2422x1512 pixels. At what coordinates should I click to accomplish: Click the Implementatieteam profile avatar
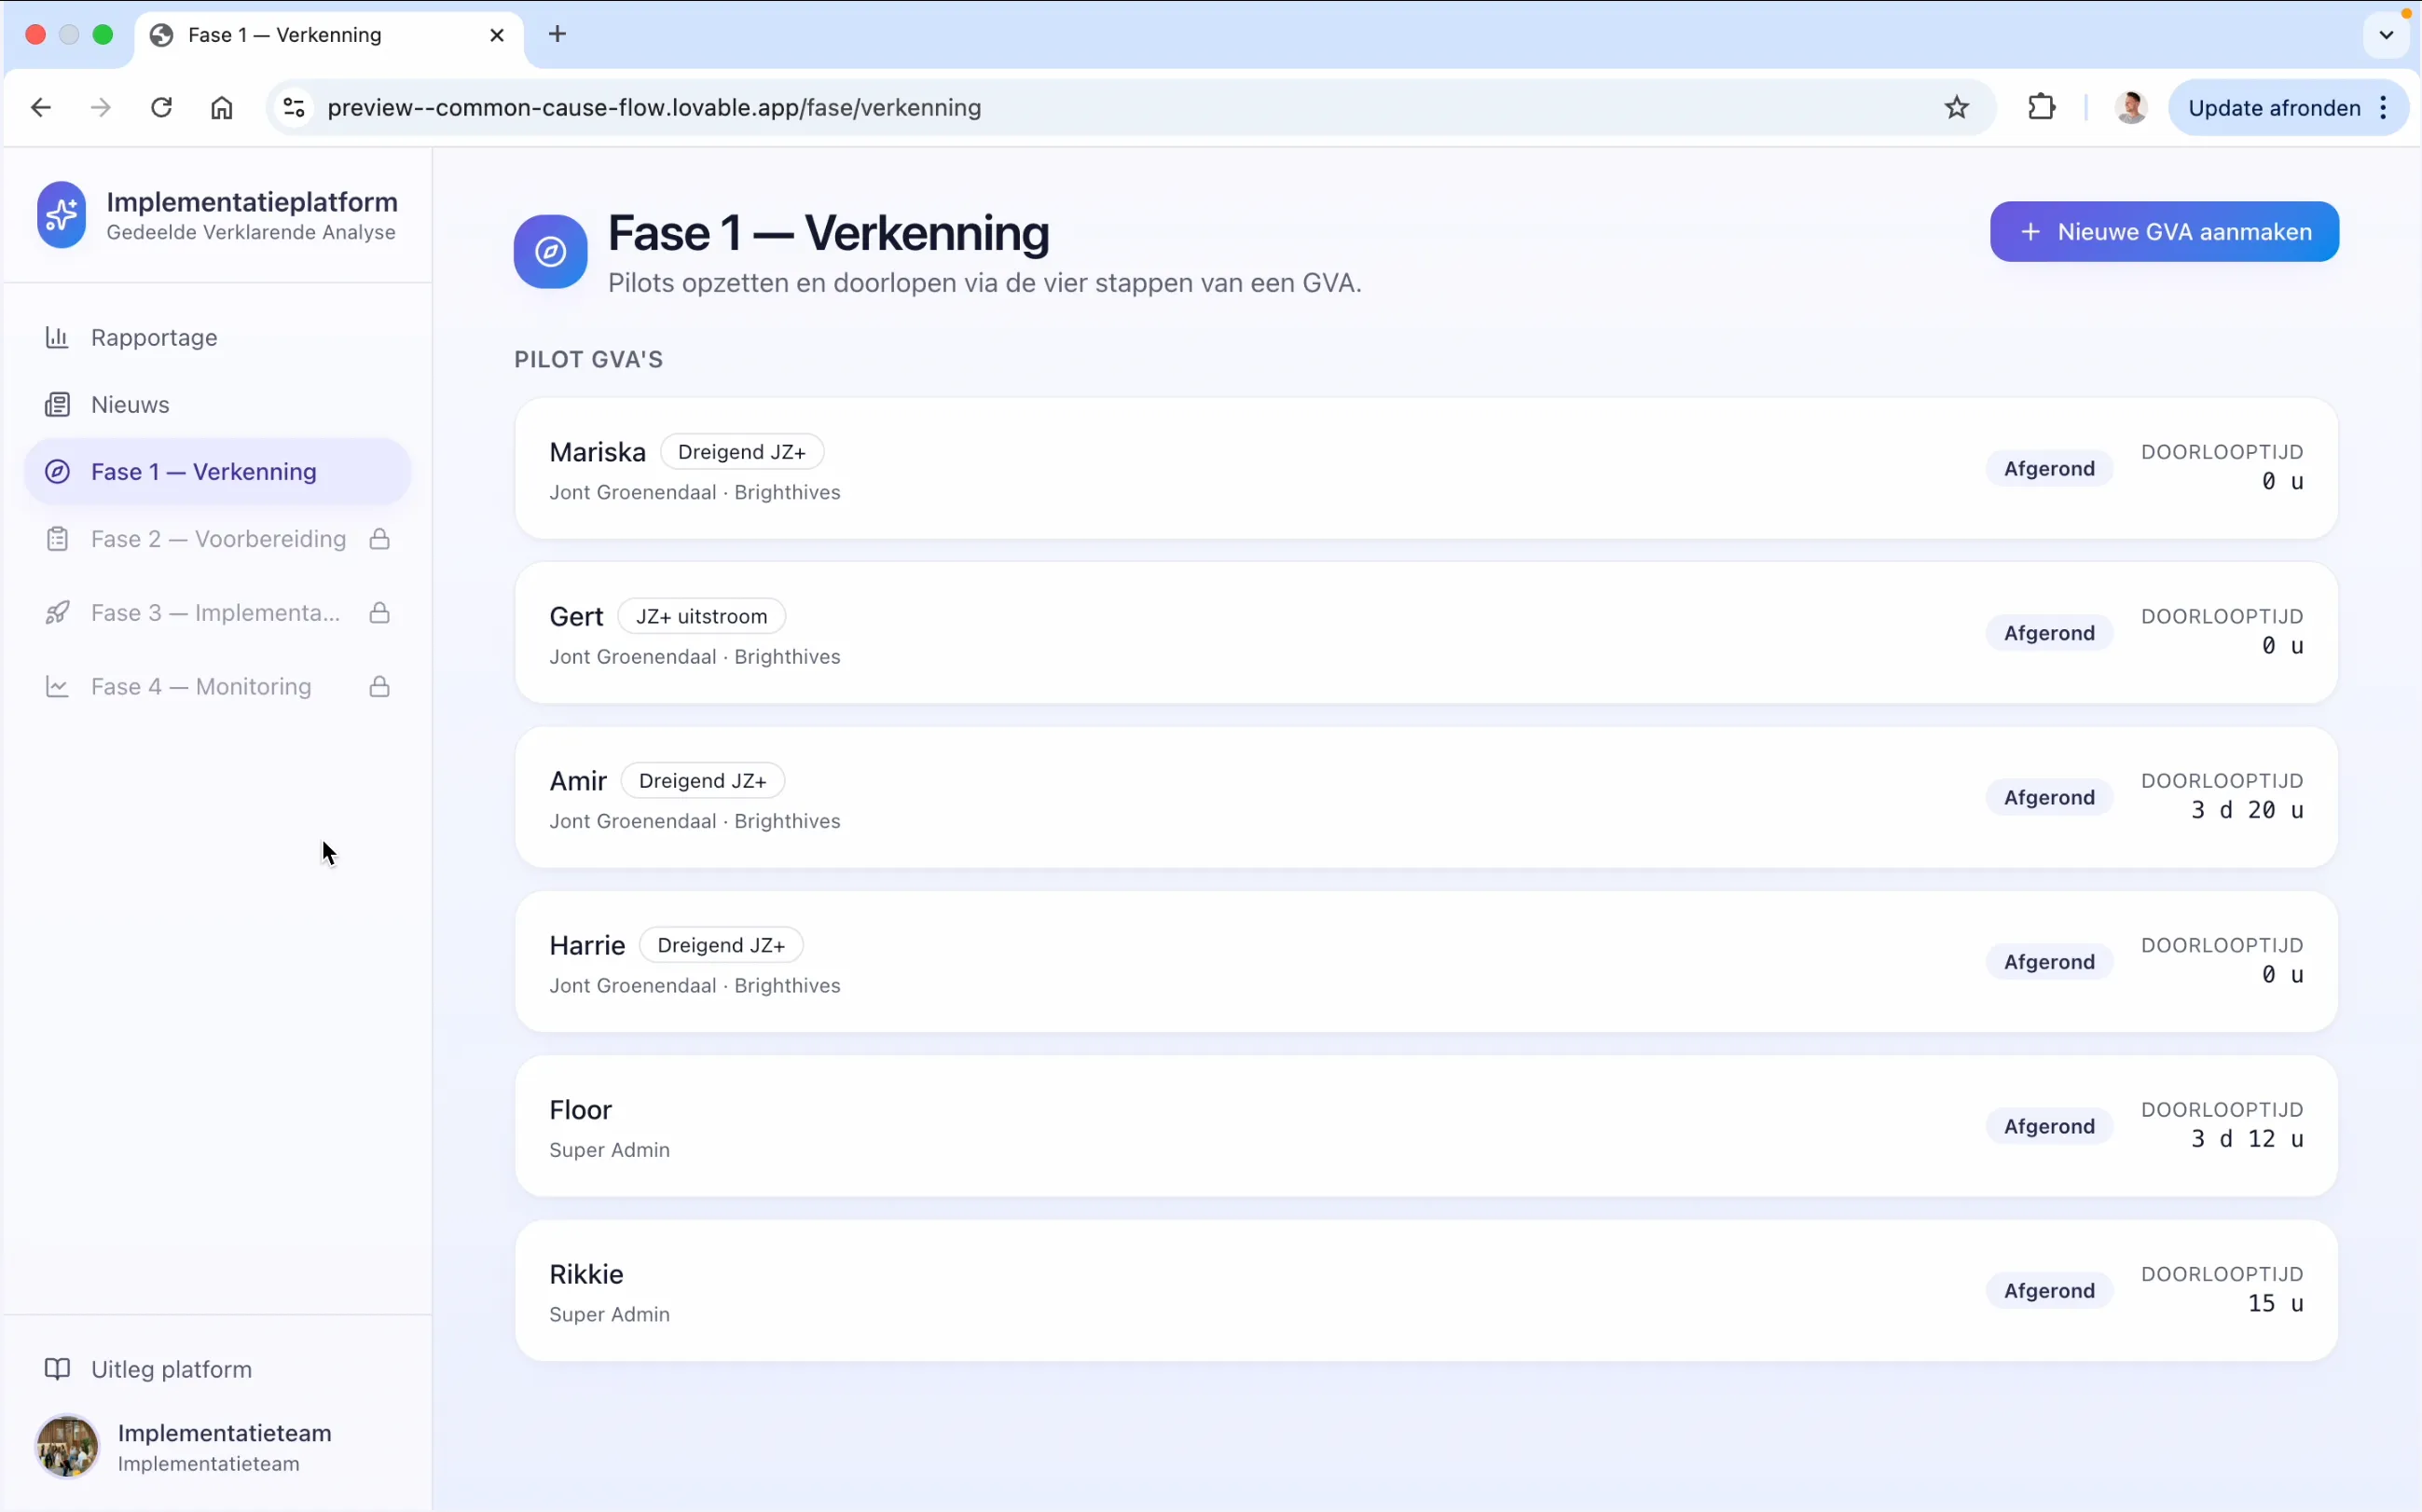pos(67,1446)
